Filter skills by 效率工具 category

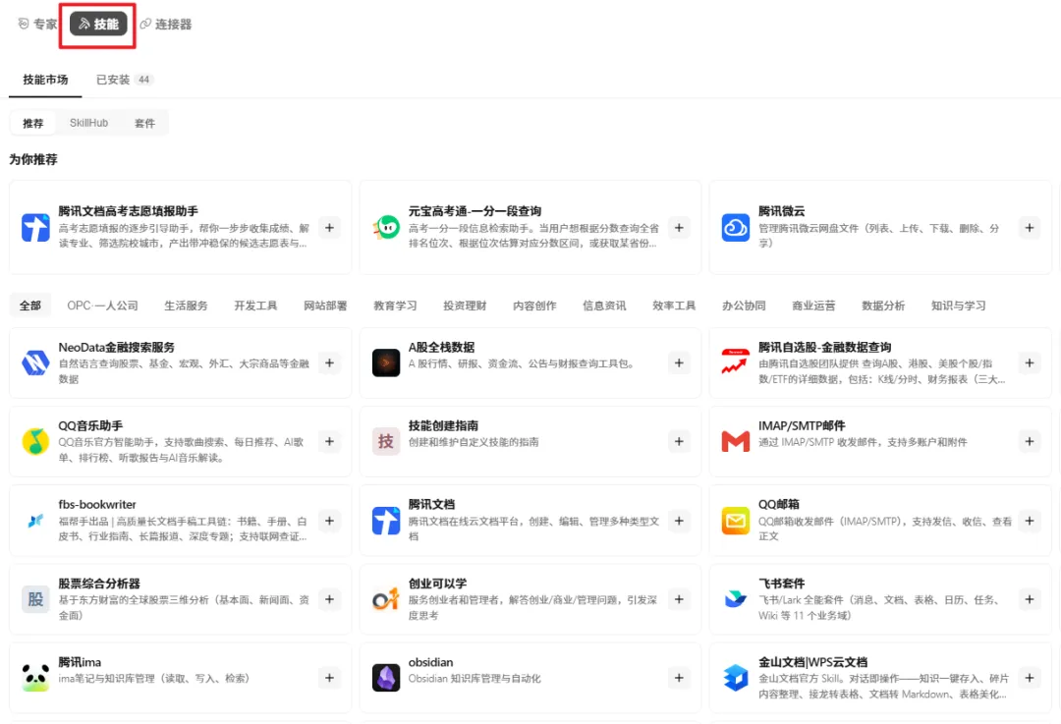point(674,306)
